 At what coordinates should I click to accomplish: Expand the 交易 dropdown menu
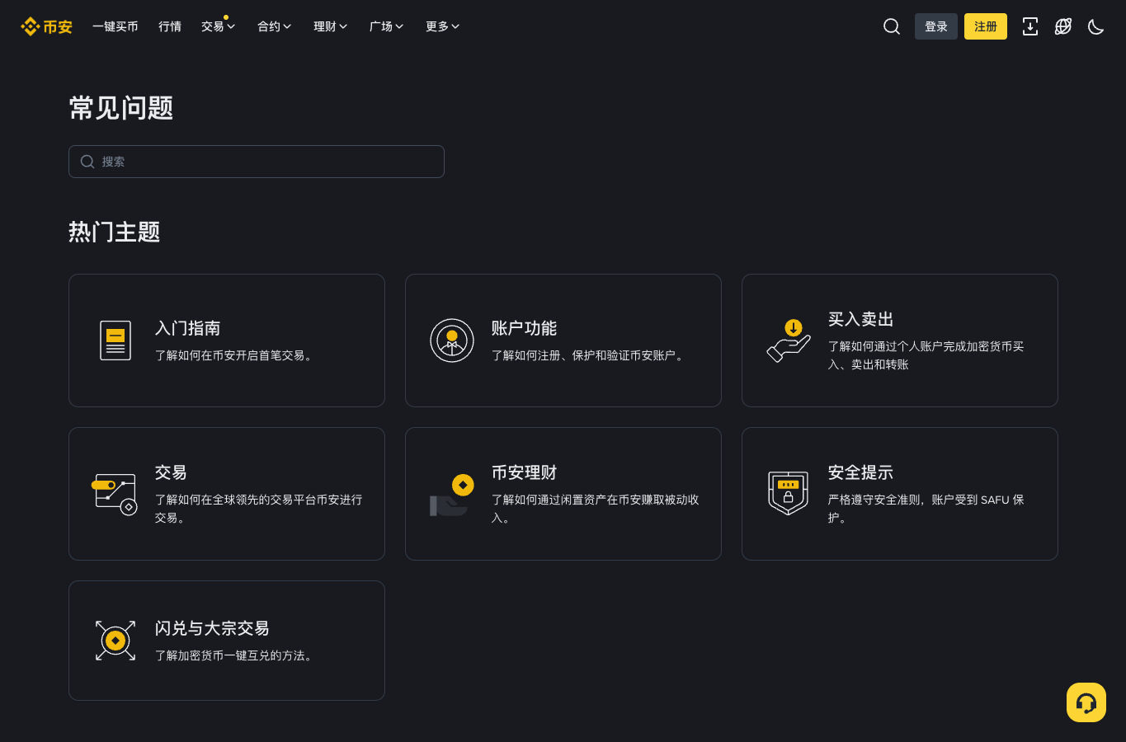[219, 26]
